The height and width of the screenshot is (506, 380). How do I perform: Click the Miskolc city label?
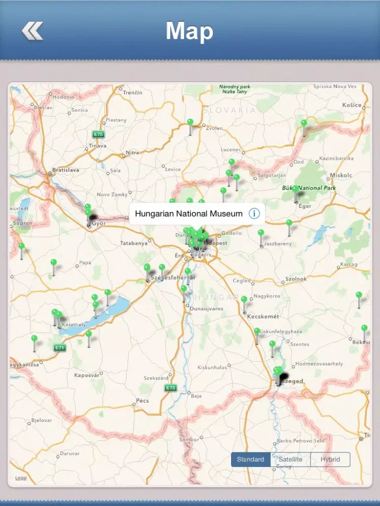(341, 175)
